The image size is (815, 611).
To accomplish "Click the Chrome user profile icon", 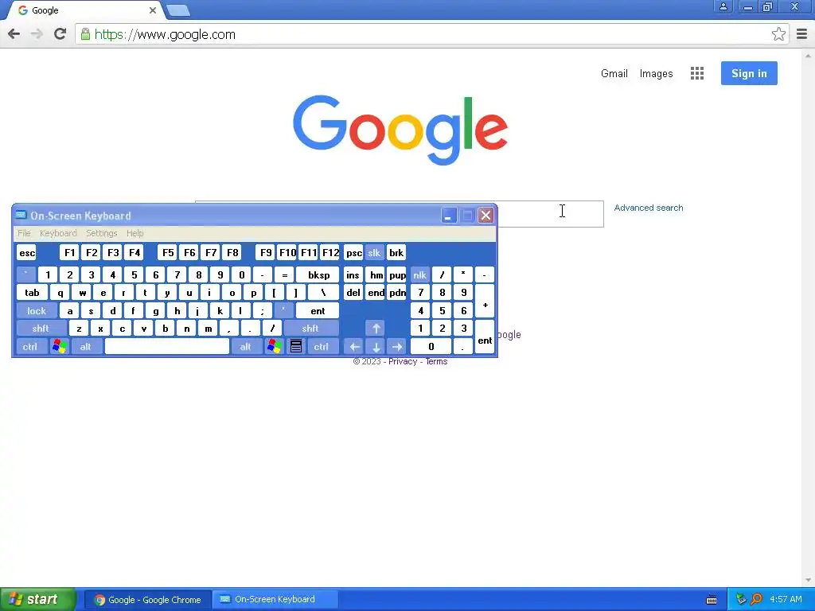I will tap(723, 6).
